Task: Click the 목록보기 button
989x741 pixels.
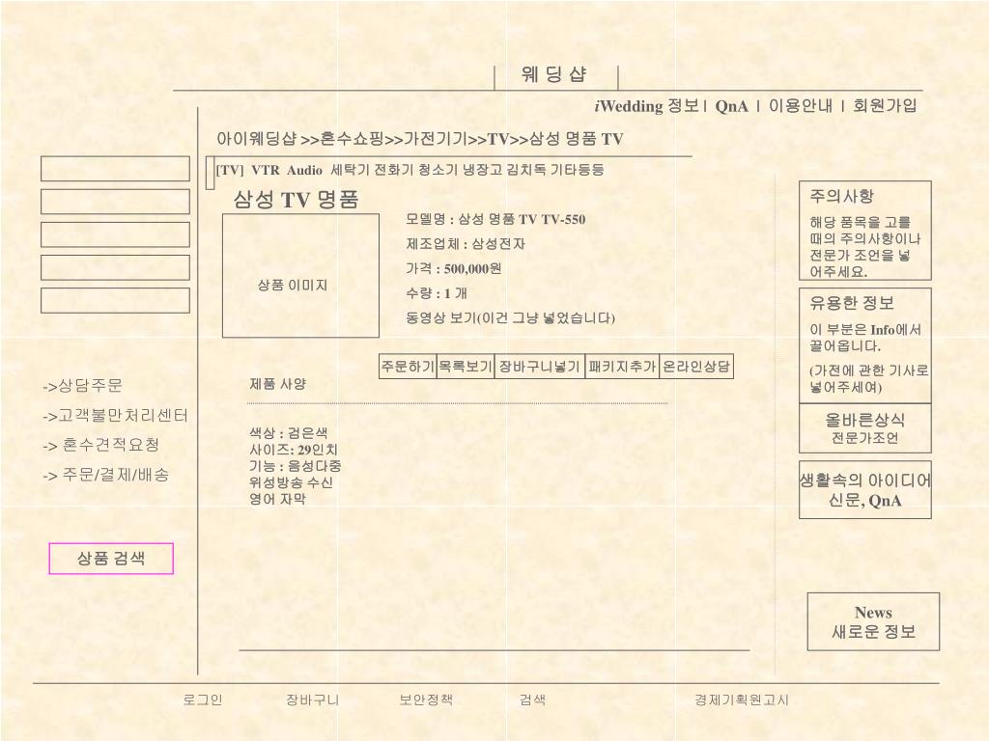Action: (x=466, y=367)
